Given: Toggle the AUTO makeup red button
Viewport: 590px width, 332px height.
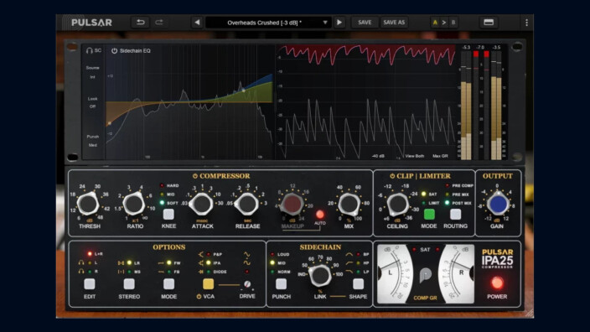Looking at the screenshot, I should click(x=320, y=215).
